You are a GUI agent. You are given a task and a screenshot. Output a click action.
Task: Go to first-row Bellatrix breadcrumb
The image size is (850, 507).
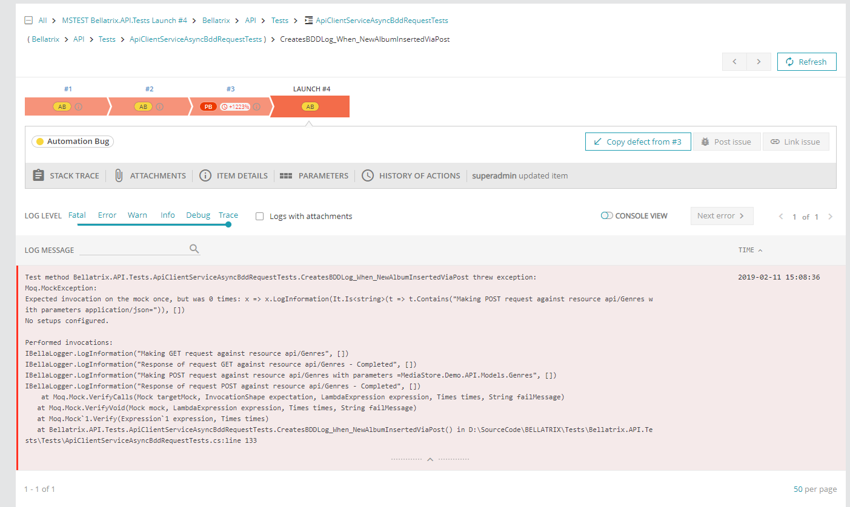[x=216, y=20]
